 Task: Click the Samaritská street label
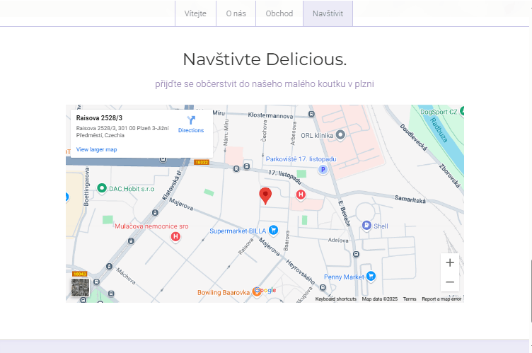coord(410,199)
